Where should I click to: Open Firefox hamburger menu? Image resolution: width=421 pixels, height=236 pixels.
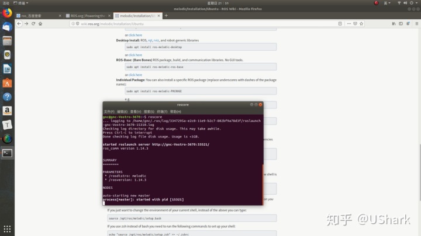[417, 23]
